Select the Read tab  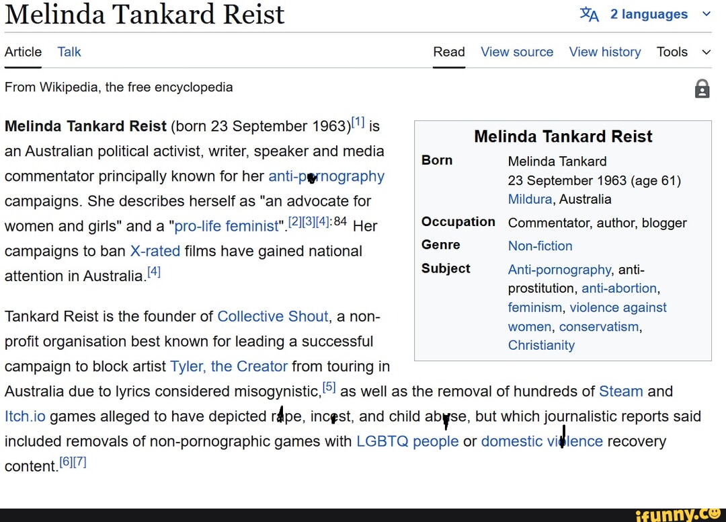click(448, 52)
